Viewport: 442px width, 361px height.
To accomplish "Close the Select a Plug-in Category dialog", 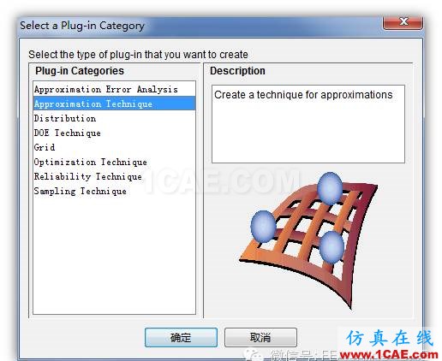I will (403, 22).
